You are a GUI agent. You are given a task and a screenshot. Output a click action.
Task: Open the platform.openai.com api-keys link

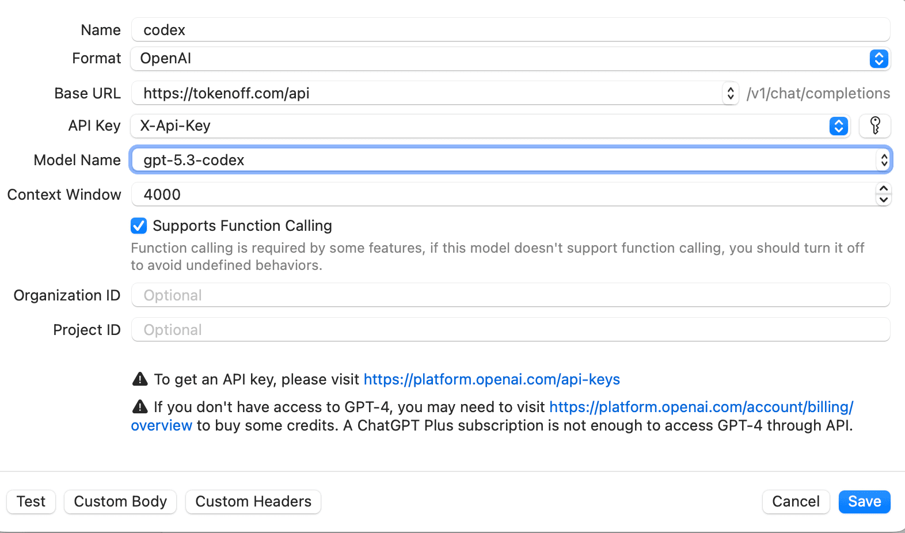(x=492, y=379)
